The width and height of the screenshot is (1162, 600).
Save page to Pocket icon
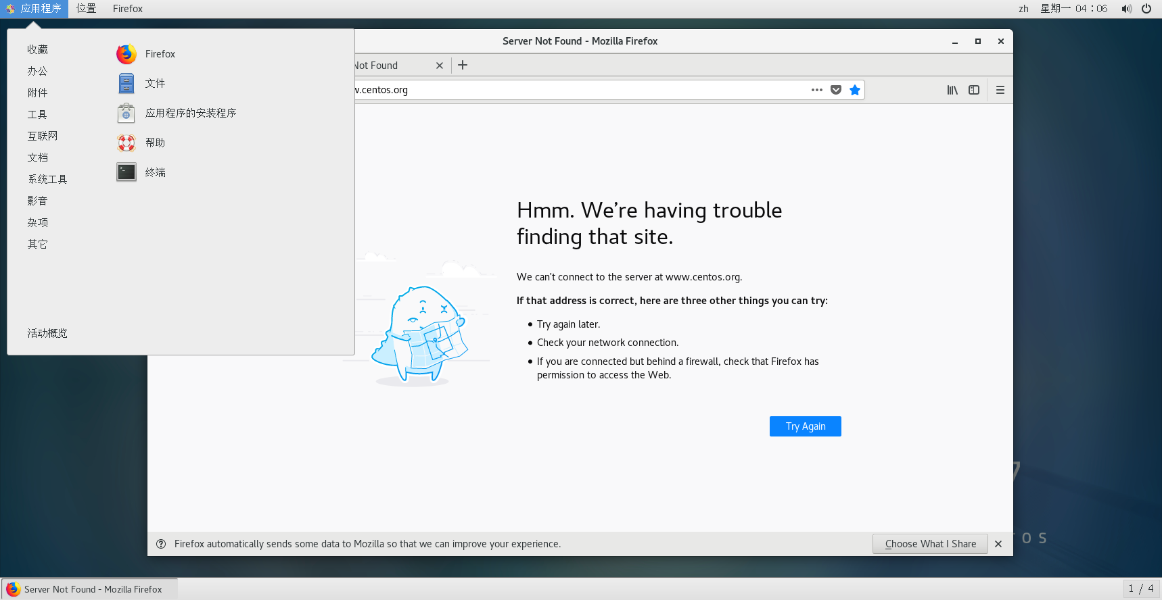coord(836,90)
